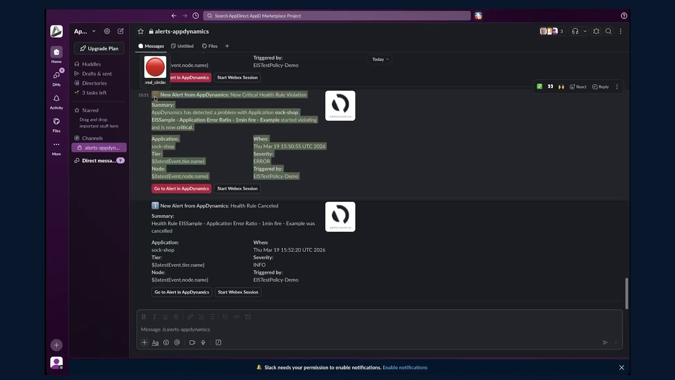Expand the Channels section
Screen dimensions: 675x380
tap(92, 138)
